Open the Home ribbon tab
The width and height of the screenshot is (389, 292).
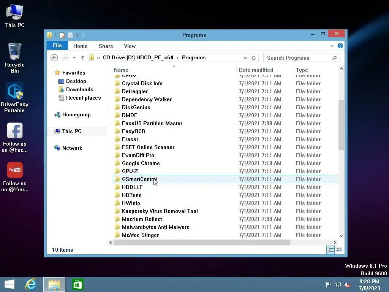coord(81,46)
